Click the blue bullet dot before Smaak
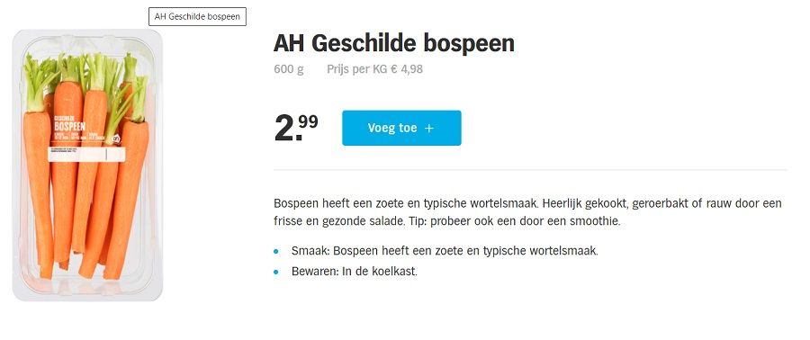Viewport: 810px width, 340px height. pyautogui.click(x=276, y=252)
